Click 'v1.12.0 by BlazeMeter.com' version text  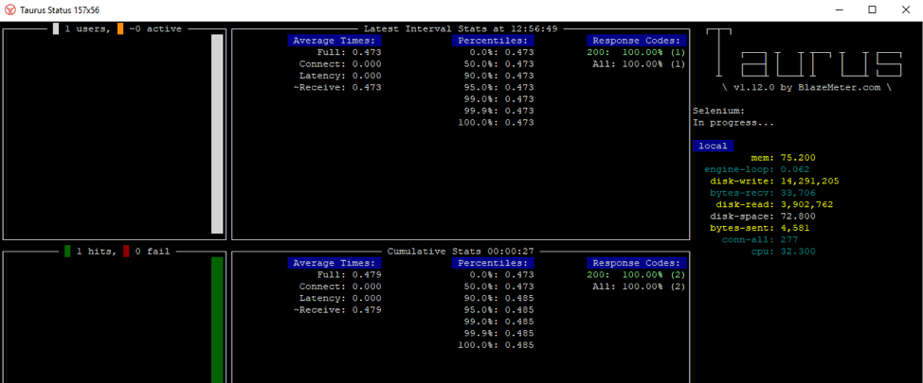[807, 88]
